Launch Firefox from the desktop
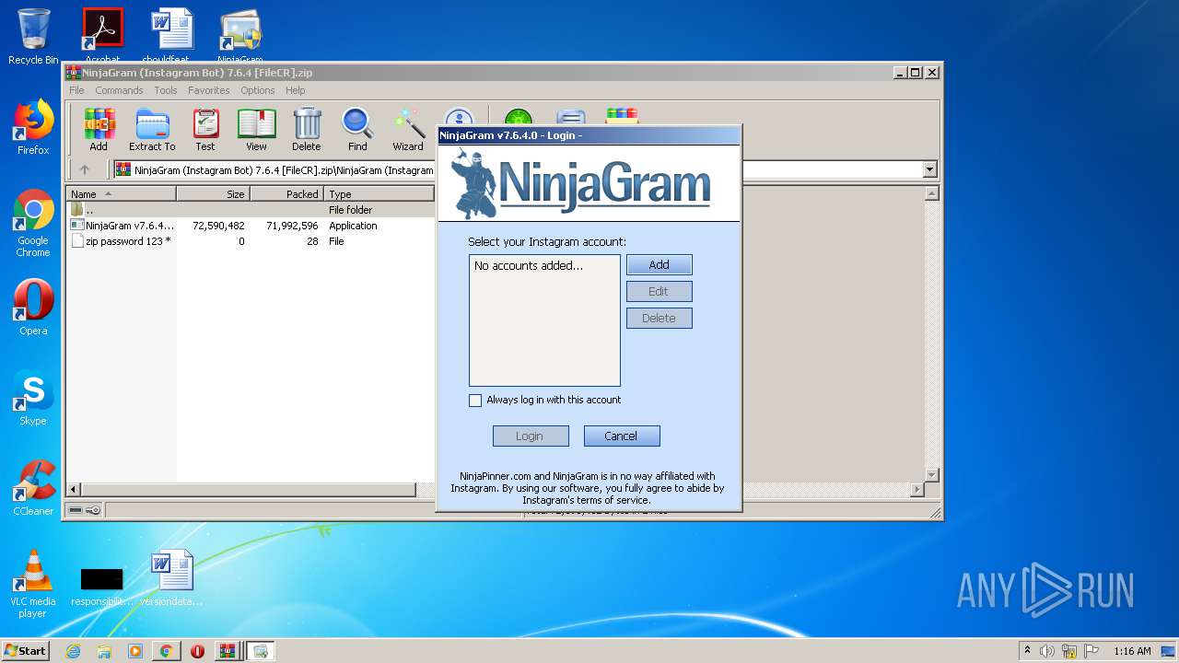Image resolution: width=1179 pixels, height=663 pixels. (33, 127)
